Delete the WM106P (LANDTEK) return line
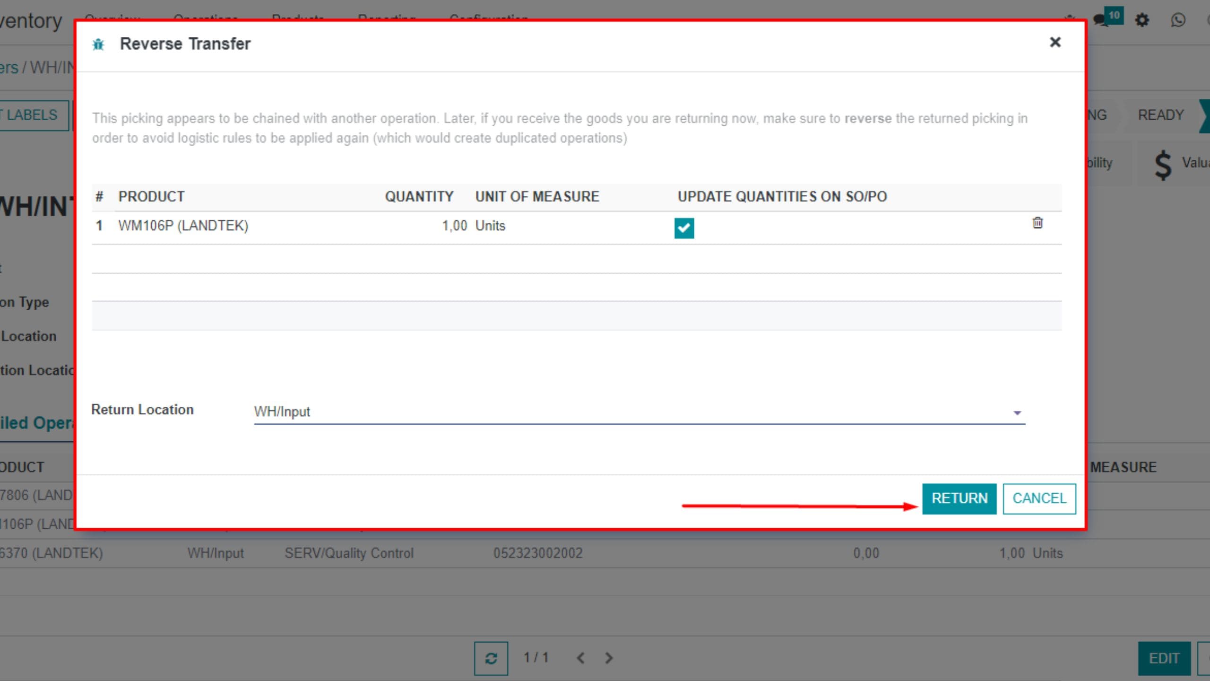Viewport: 1210px width, 681px height. (x=1037, y=223)
